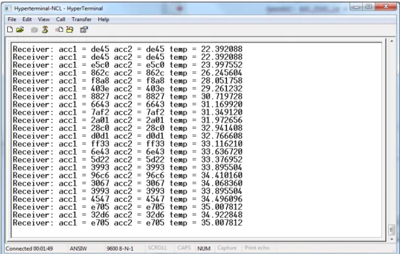
Task: Click the acc1 value 403e
Action: click(100, 88)
